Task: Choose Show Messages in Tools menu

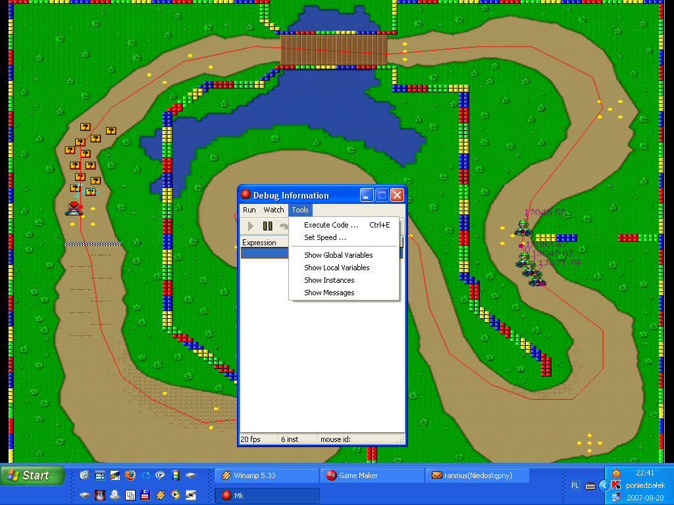Action: click(x=329, y=293)
